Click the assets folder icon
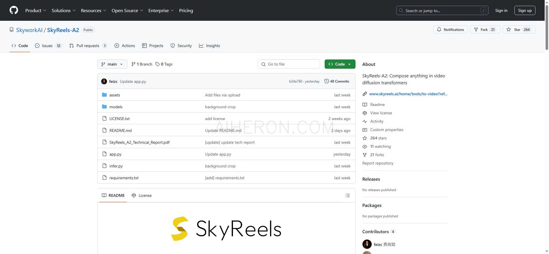The image size is (549, 254). click(x=104, y=95)
